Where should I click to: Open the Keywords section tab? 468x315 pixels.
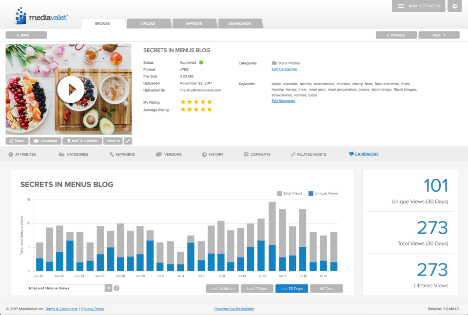coord(122,154)
